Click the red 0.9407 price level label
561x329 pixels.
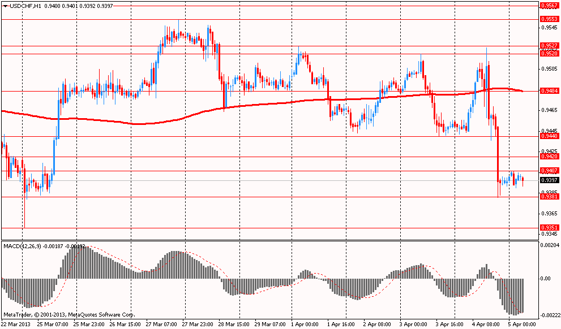pos(549,170)
